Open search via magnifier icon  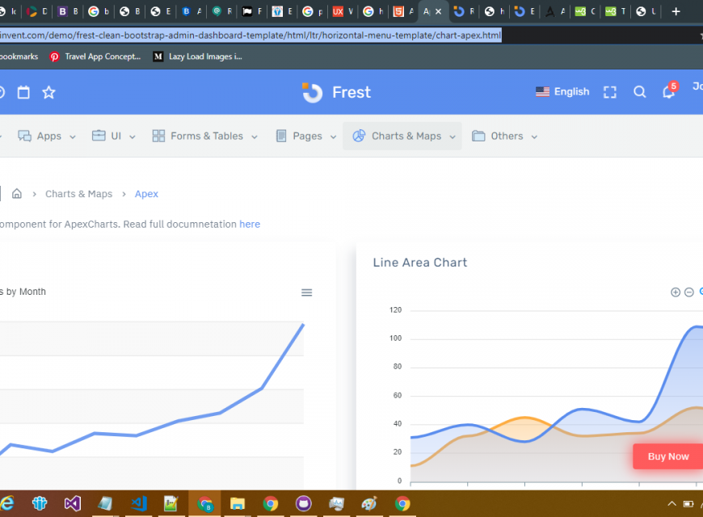click(639, 92)
